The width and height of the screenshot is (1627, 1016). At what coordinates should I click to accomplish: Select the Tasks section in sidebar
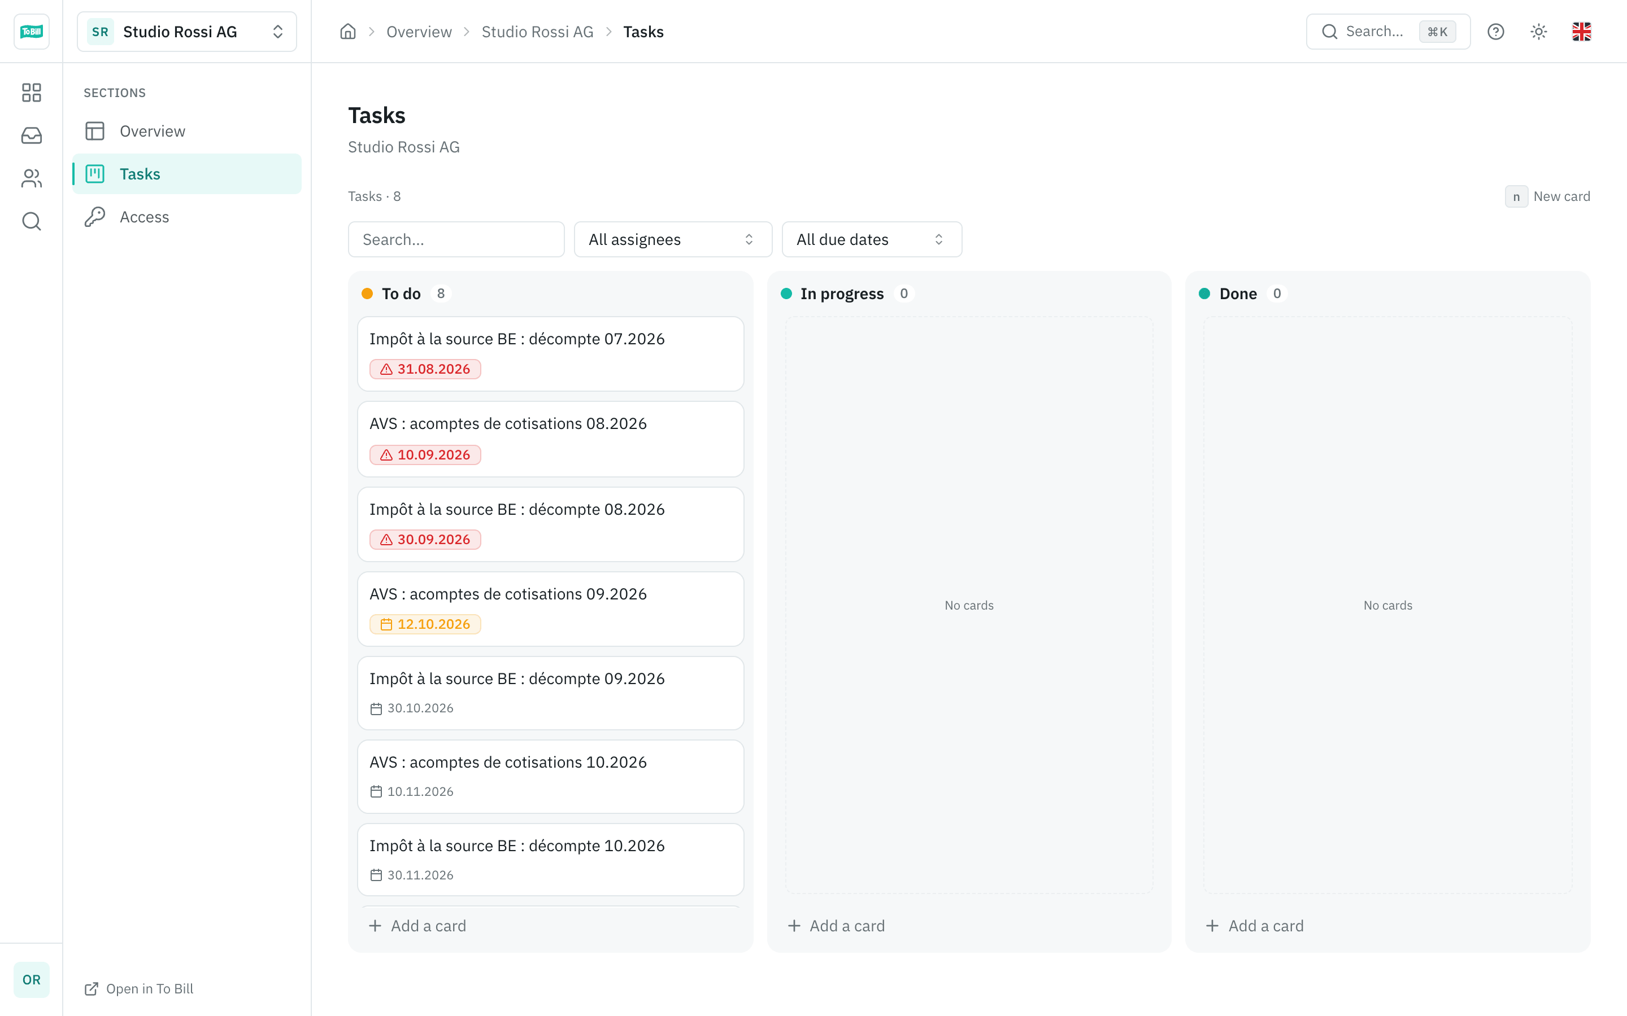click(187, 174)
